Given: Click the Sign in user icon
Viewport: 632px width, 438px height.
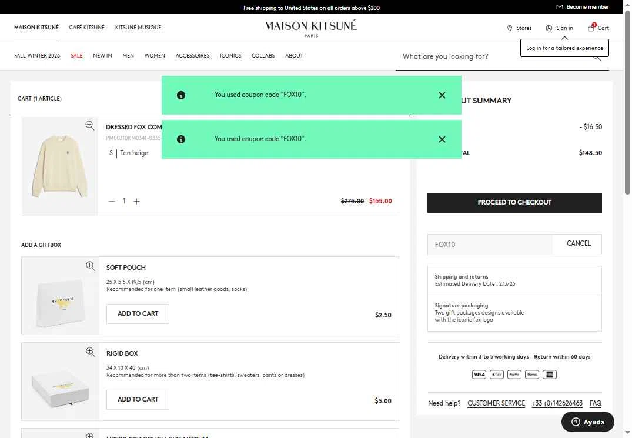Looking at the screenshot, I should click(x=549, y=28).
